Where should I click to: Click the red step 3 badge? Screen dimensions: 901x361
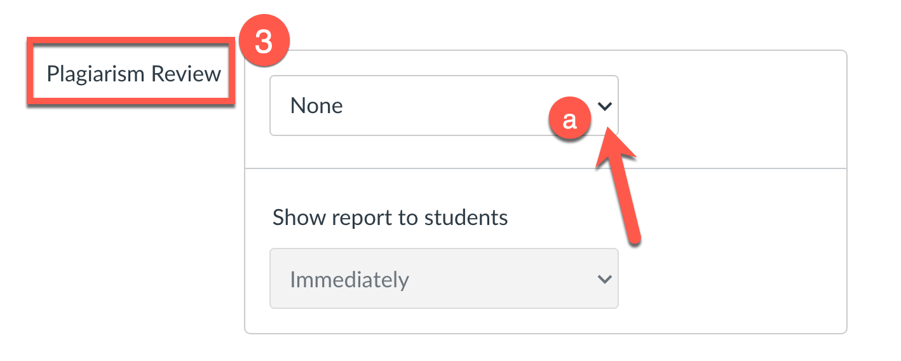click(x=263, y=42)
